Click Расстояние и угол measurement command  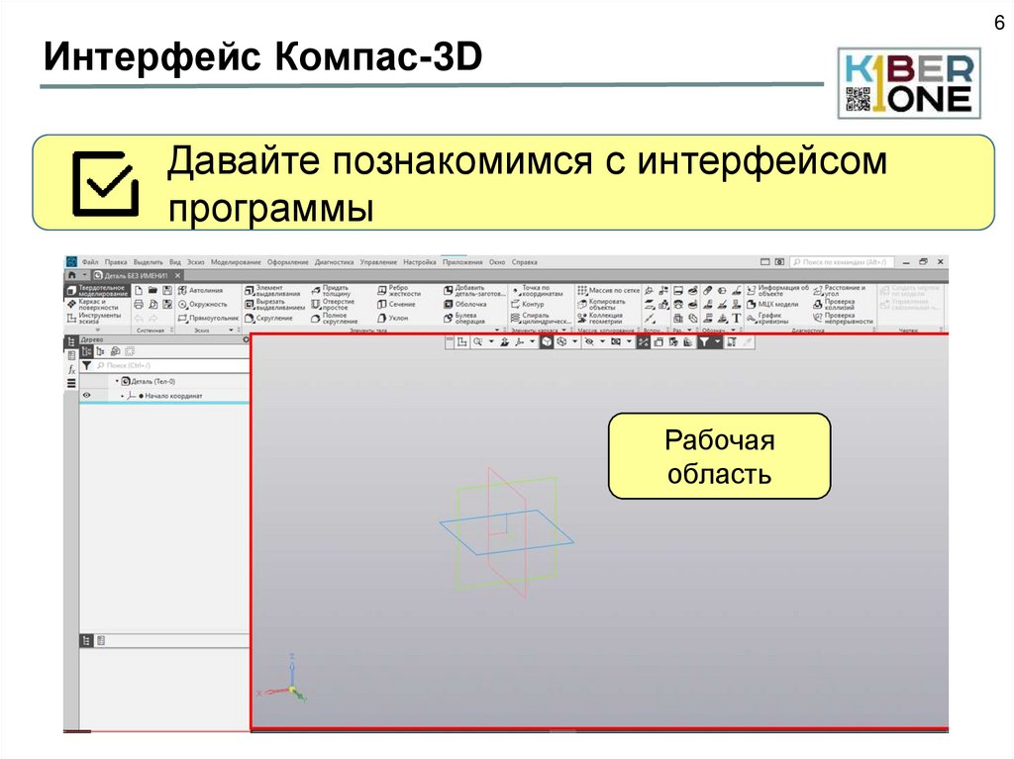click(840, 291)
